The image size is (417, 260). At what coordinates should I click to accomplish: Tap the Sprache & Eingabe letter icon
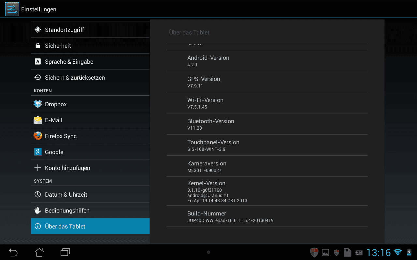pyautogui.click(x=38, y=61)
